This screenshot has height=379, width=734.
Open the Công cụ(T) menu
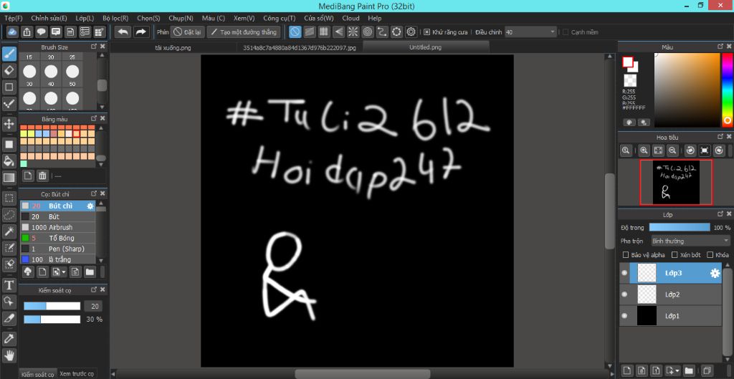pyautogui.click(x=279, y=18)
